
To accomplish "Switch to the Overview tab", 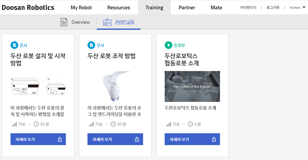I will point(80,22).
